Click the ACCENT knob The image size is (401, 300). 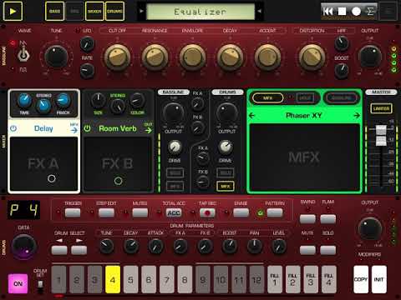(267, 57)
